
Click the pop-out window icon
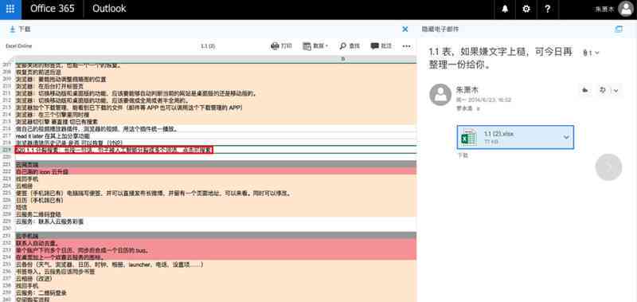[619, 29]
